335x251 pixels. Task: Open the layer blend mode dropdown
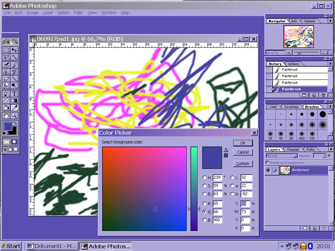[x=281, y=156]
